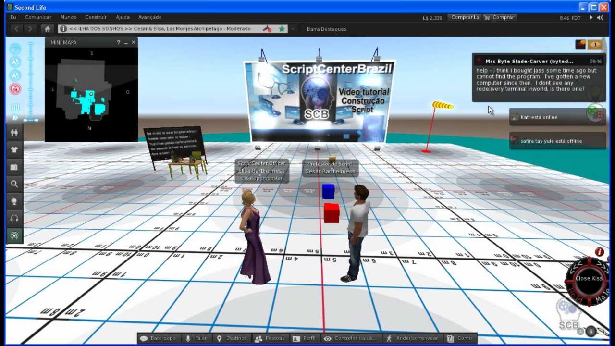Click the Comprar L$ button
615x346 pixels.
465,17
